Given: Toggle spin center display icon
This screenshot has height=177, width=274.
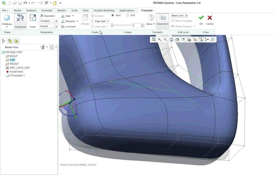Looking at the screenshot, I should [207, 40].
